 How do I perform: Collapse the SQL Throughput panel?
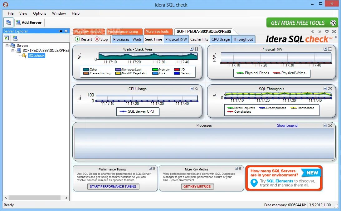[325, 89]
